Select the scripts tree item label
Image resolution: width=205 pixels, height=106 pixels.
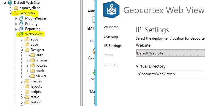[x=36, y=92]
